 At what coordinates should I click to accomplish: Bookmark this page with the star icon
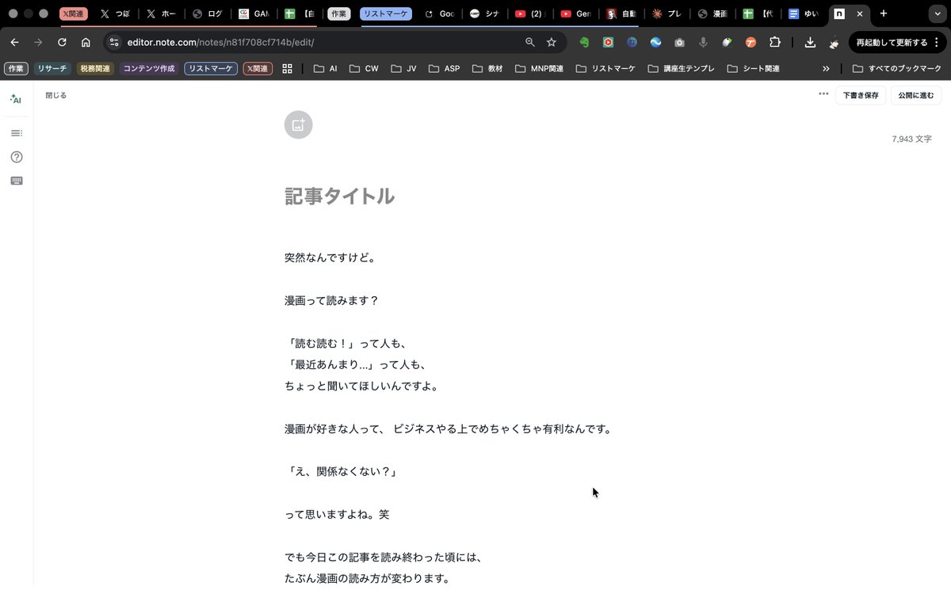click(x=551, y=42)
